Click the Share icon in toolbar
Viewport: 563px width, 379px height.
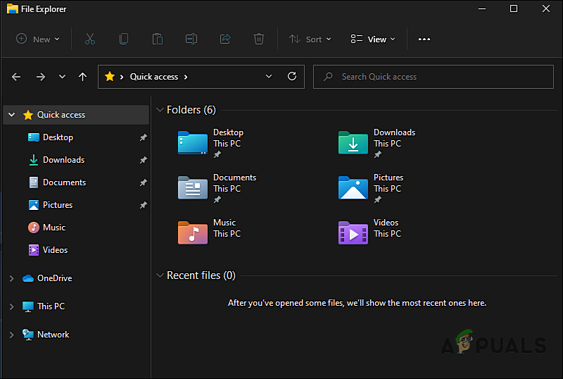click(x=225, y=39)
